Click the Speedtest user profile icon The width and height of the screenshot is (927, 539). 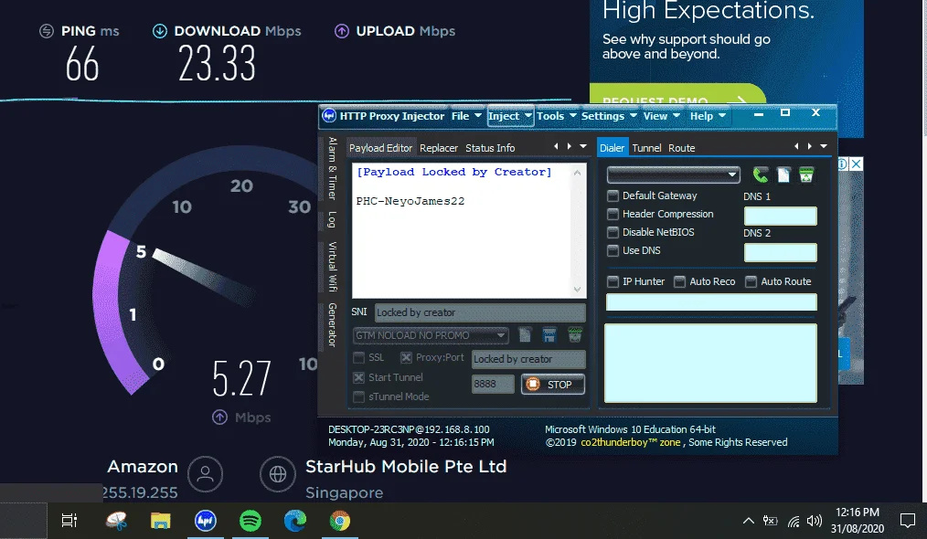(x=205, y=474)
